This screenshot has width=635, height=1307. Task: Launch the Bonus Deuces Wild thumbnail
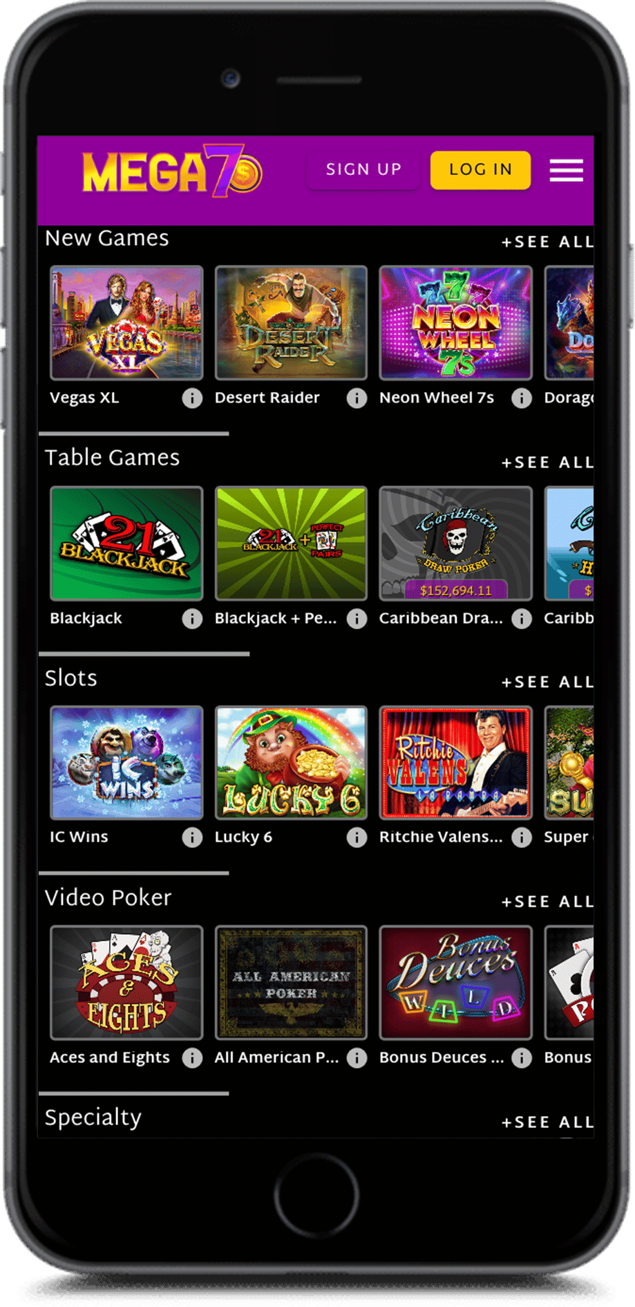tap(455, 983)
